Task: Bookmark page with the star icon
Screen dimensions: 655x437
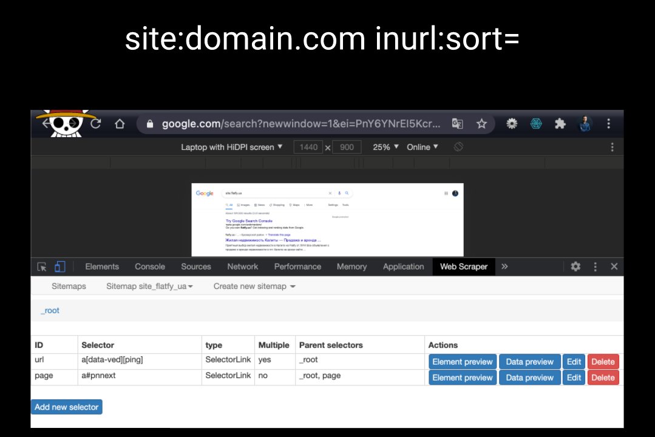Action: click(x=481, y=124)
